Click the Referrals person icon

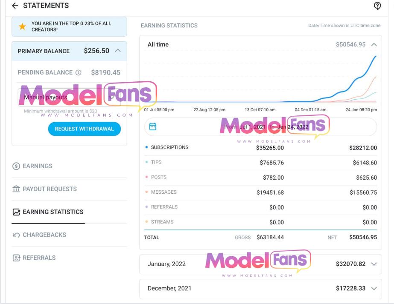point(16,258)
